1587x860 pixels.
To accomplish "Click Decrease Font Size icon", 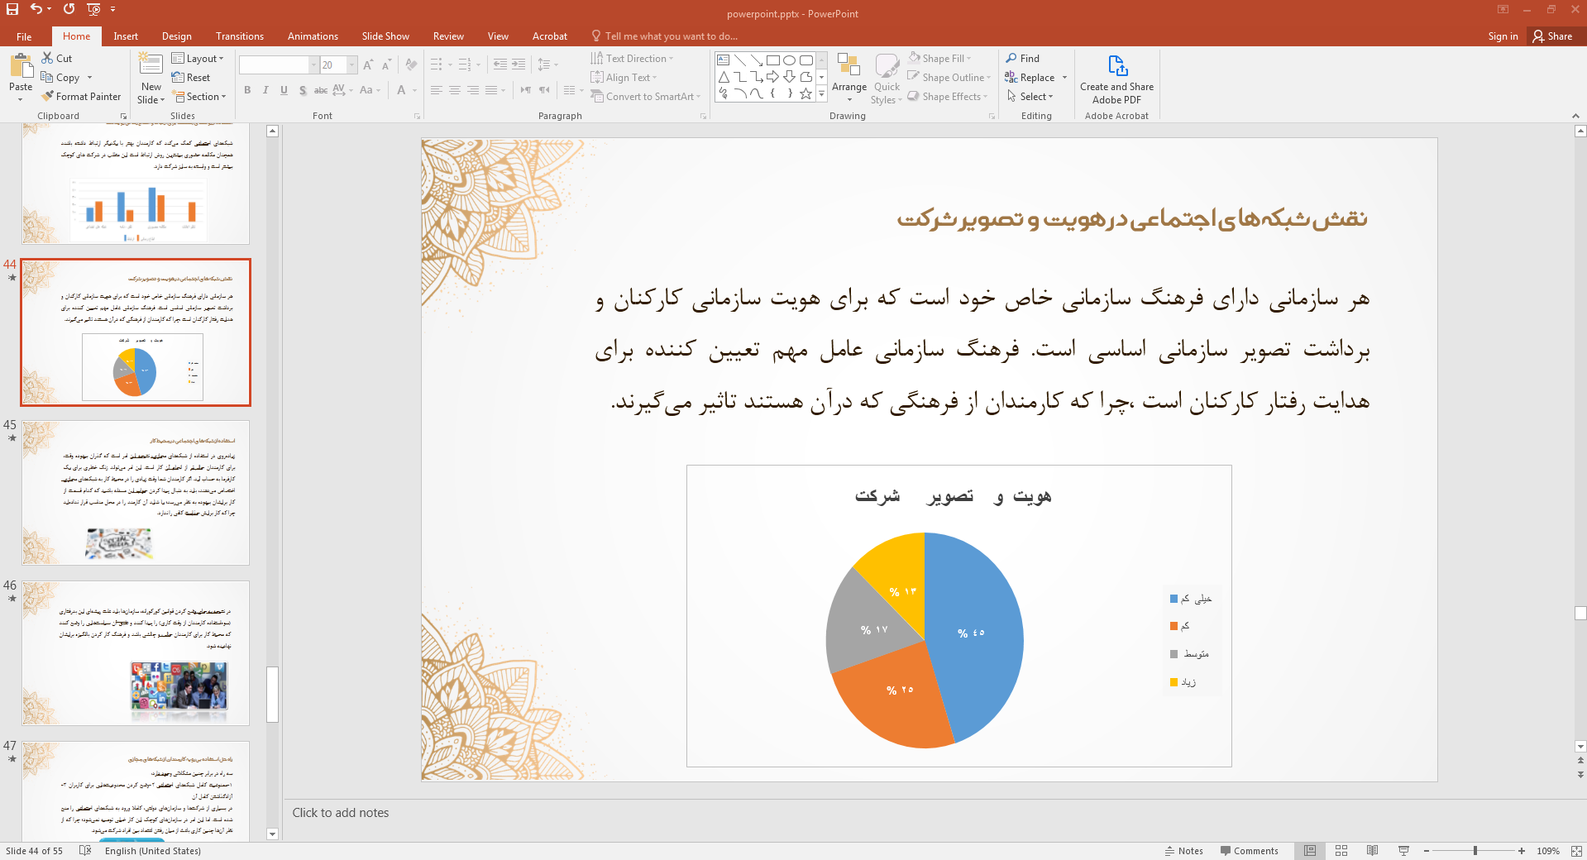I will point(386,65).
